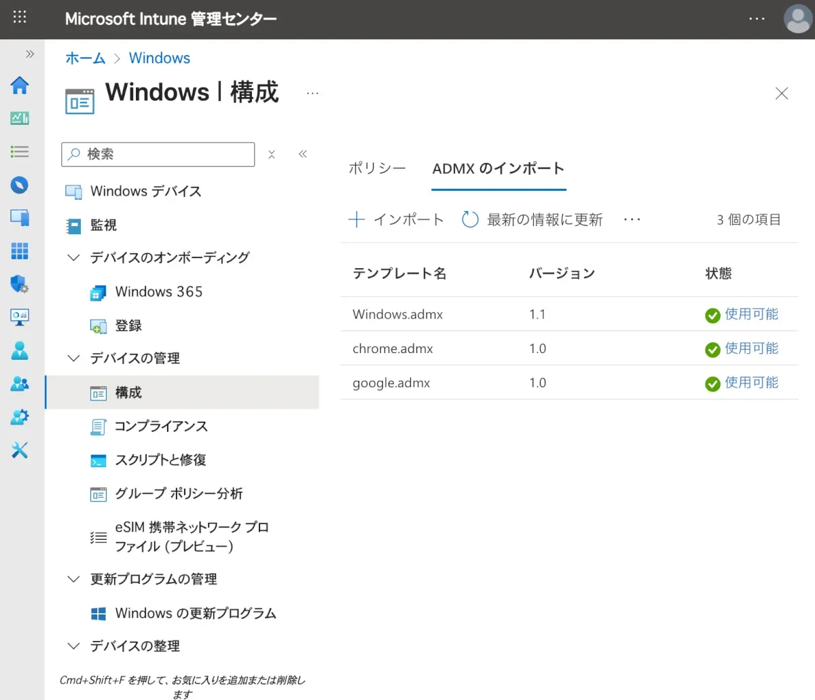The width and height of the screenshot is (815, 700).
Task: Click the Home icon in left rail
Action: coord(20,86)
